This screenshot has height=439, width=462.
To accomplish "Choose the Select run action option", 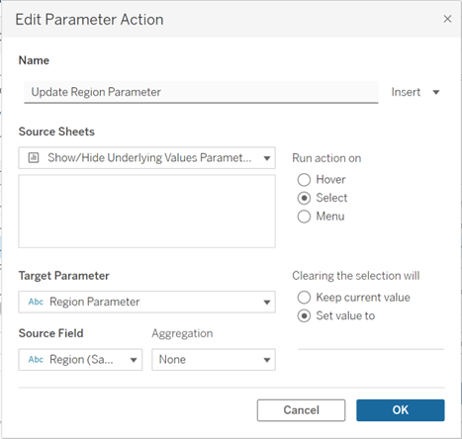I will 304,198.
